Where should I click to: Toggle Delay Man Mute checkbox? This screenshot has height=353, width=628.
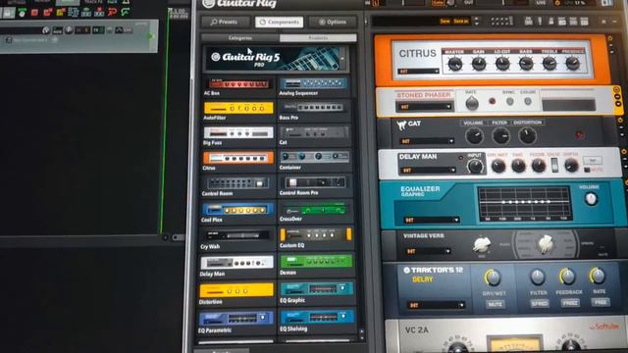587,170
